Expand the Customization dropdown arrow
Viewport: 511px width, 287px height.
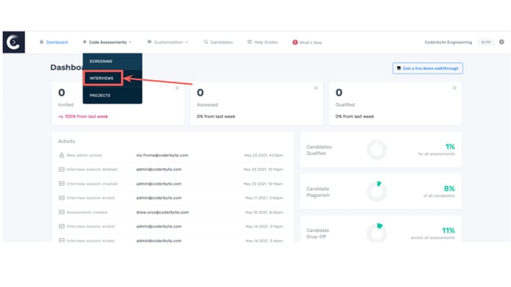(186, 42)
